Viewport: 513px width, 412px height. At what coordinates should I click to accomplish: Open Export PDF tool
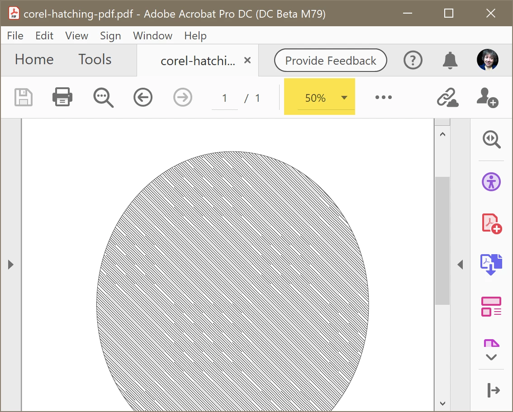[491, 265]
